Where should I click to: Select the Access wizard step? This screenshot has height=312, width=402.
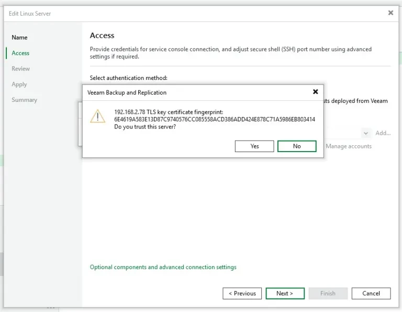coord(20,53)
